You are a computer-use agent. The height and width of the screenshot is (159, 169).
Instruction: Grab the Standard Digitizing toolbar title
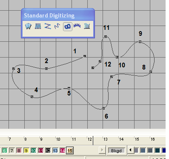tap(49, 15)
